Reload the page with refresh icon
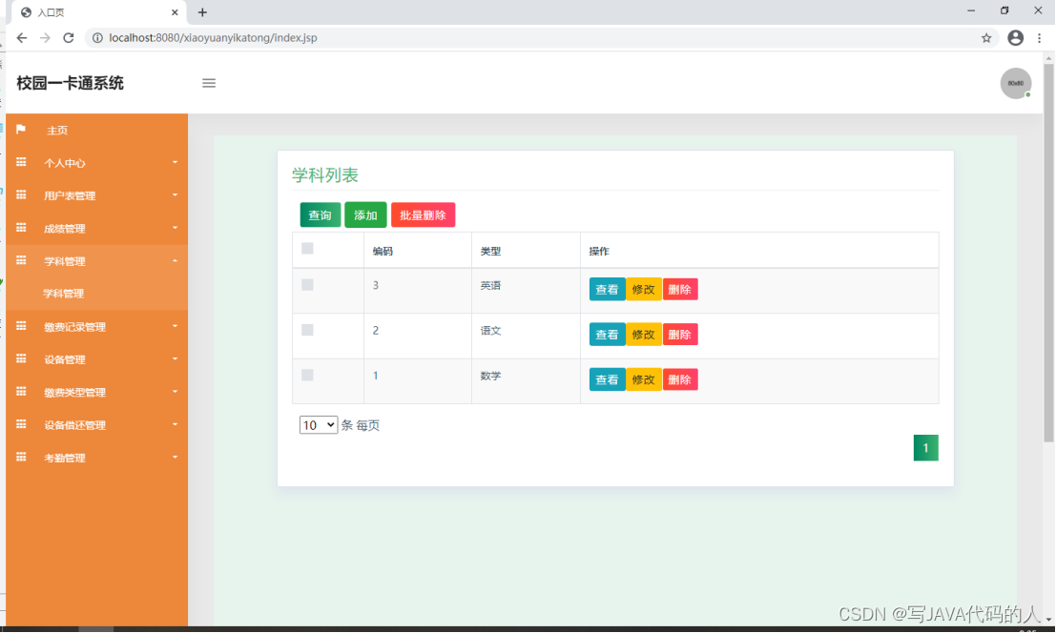 point(68,38)
